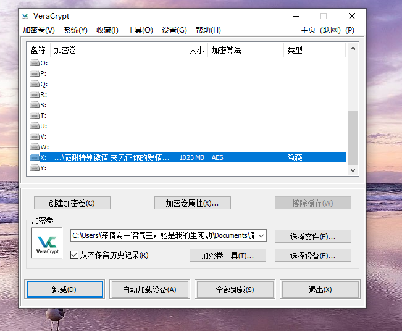
Task: Click the volume path text in X: row
Action: click(112, 157)
